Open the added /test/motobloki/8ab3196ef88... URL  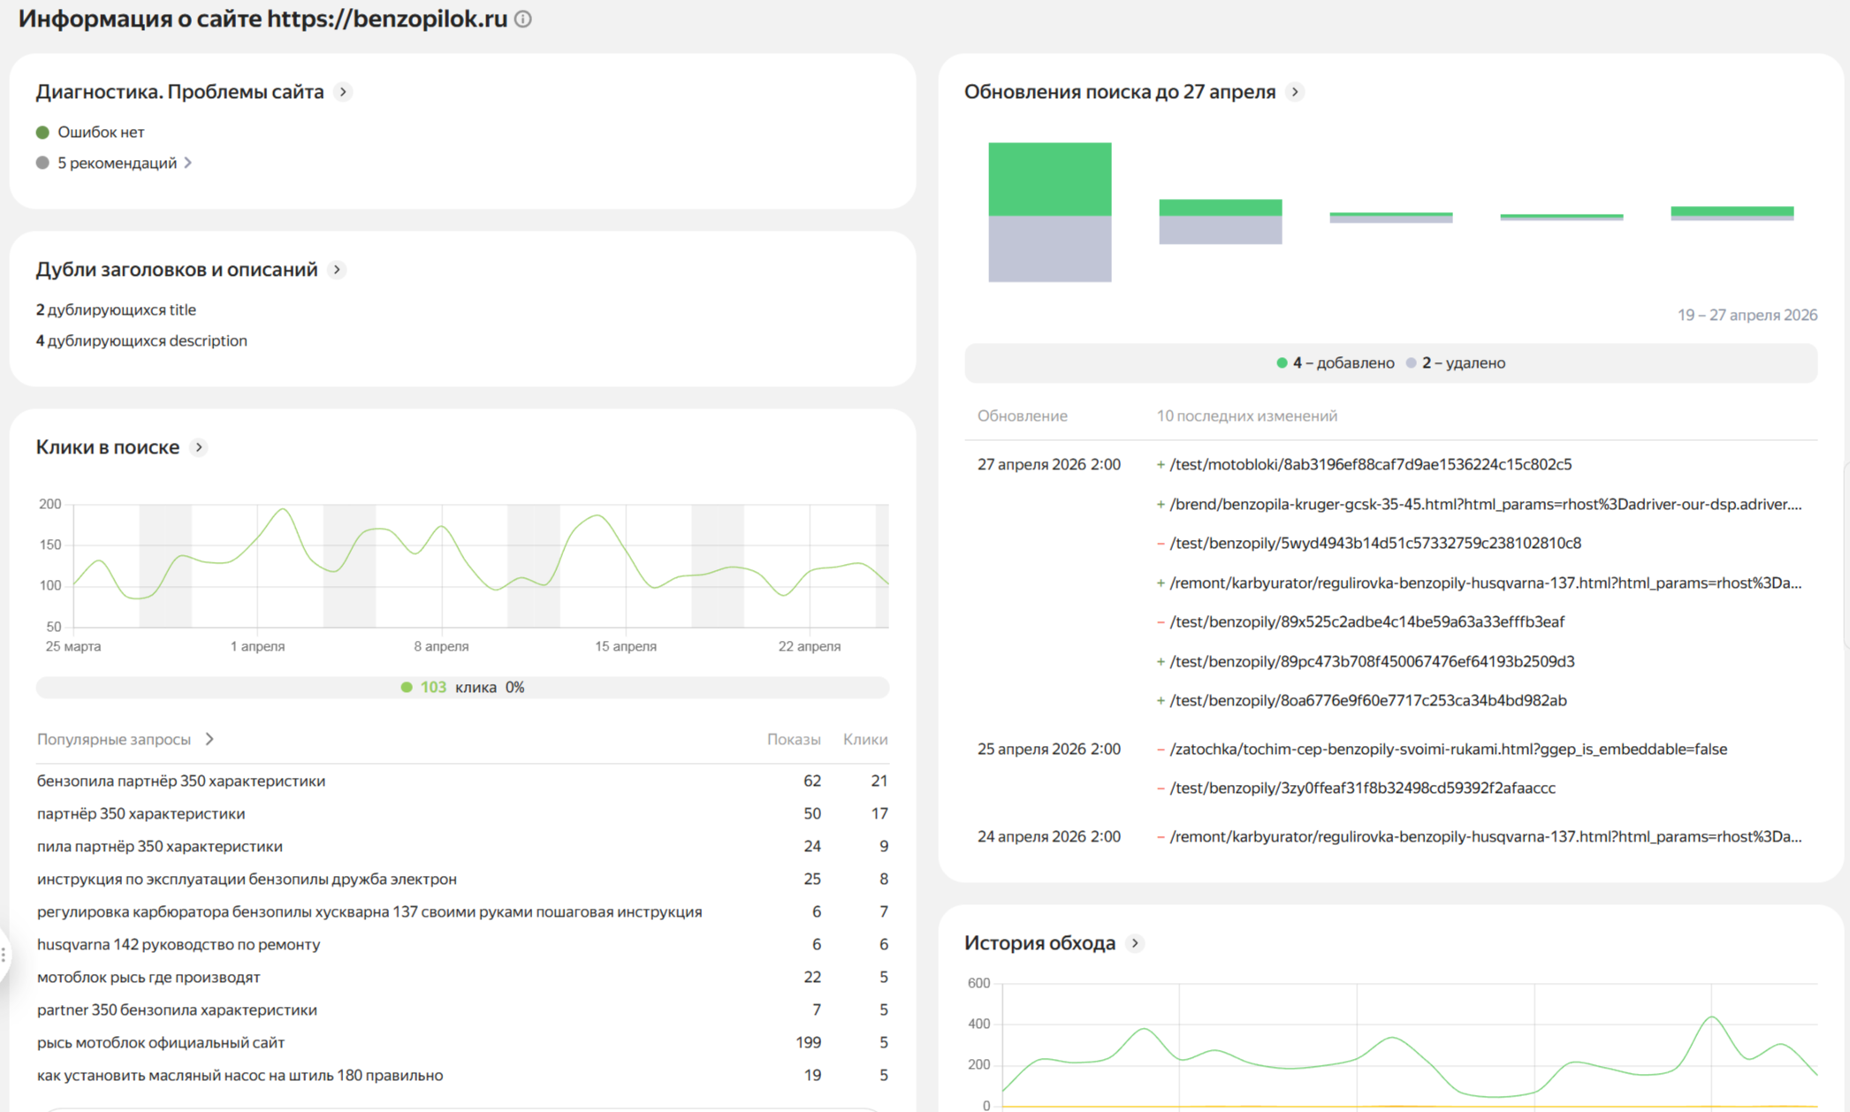click(x=1370, y=464)
